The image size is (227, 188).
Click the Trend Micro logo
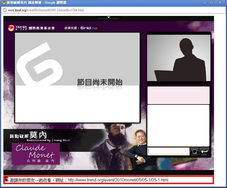[x=17, y=28]
